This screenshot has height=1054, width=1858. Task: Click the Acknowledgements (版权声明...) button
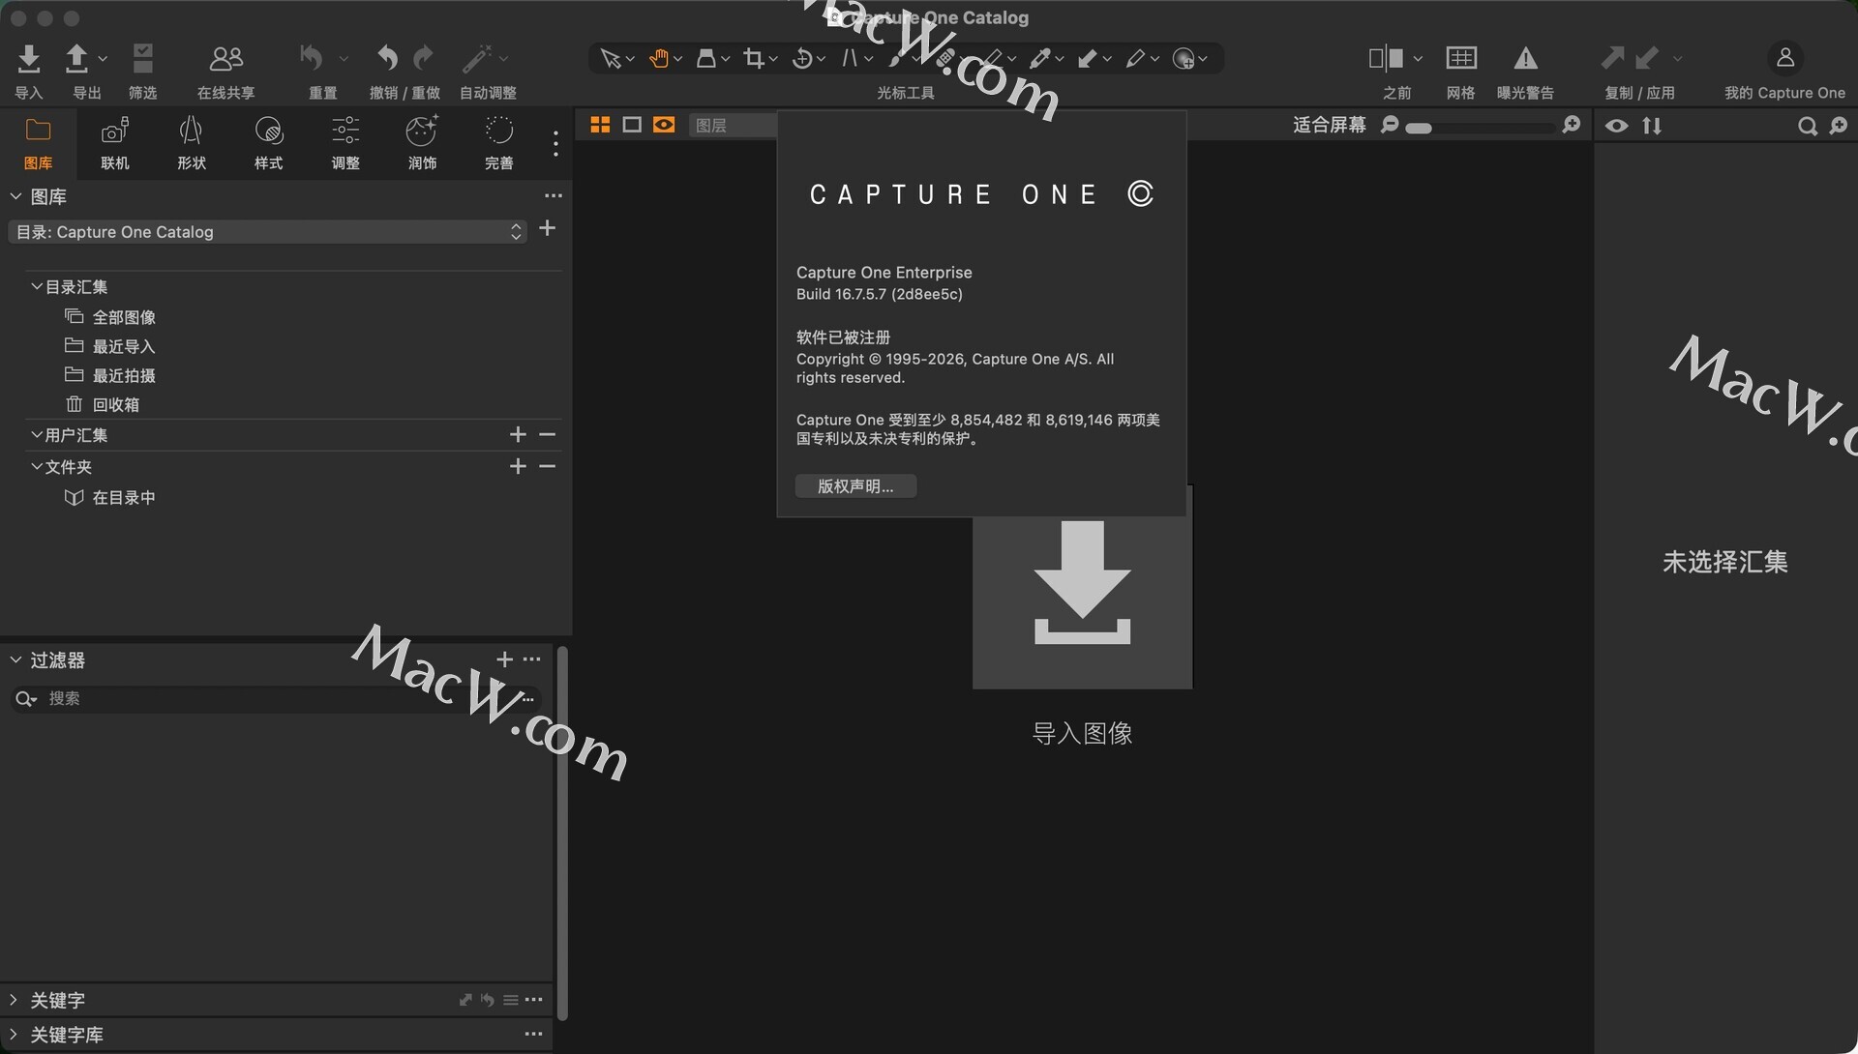[855, 486]
